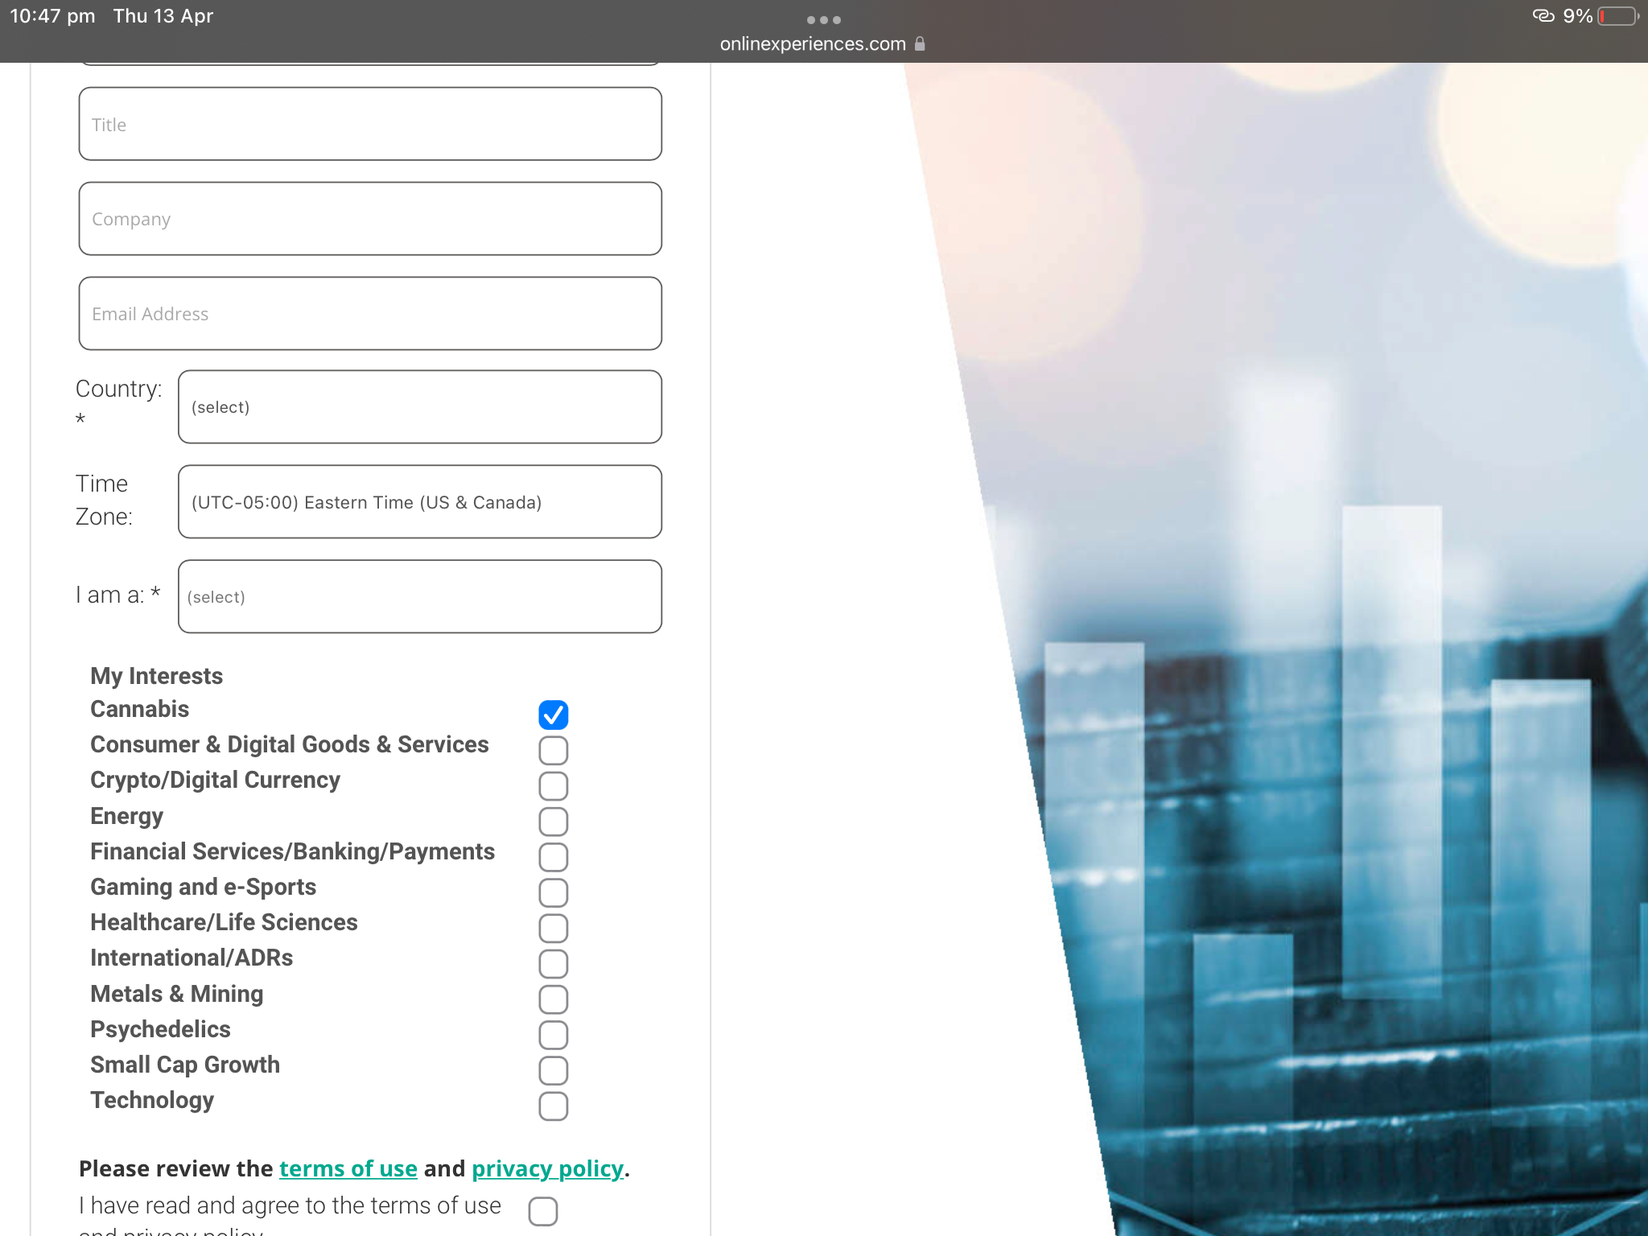The image size is (1648, 1236).
Task: Open the Country select dropdown
Action: point(419,407)
